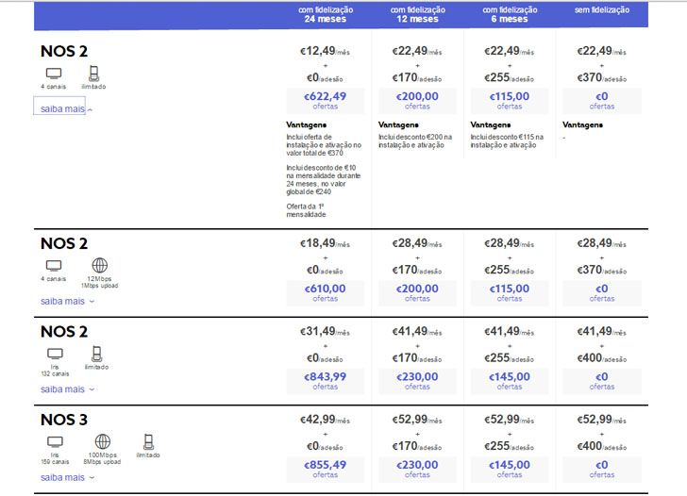Image resolution: width=687 pixels, height=496 pixels.
Task: Click the €115,00 ofertas box in first NOS 2 row
Action: click(510, 101)
